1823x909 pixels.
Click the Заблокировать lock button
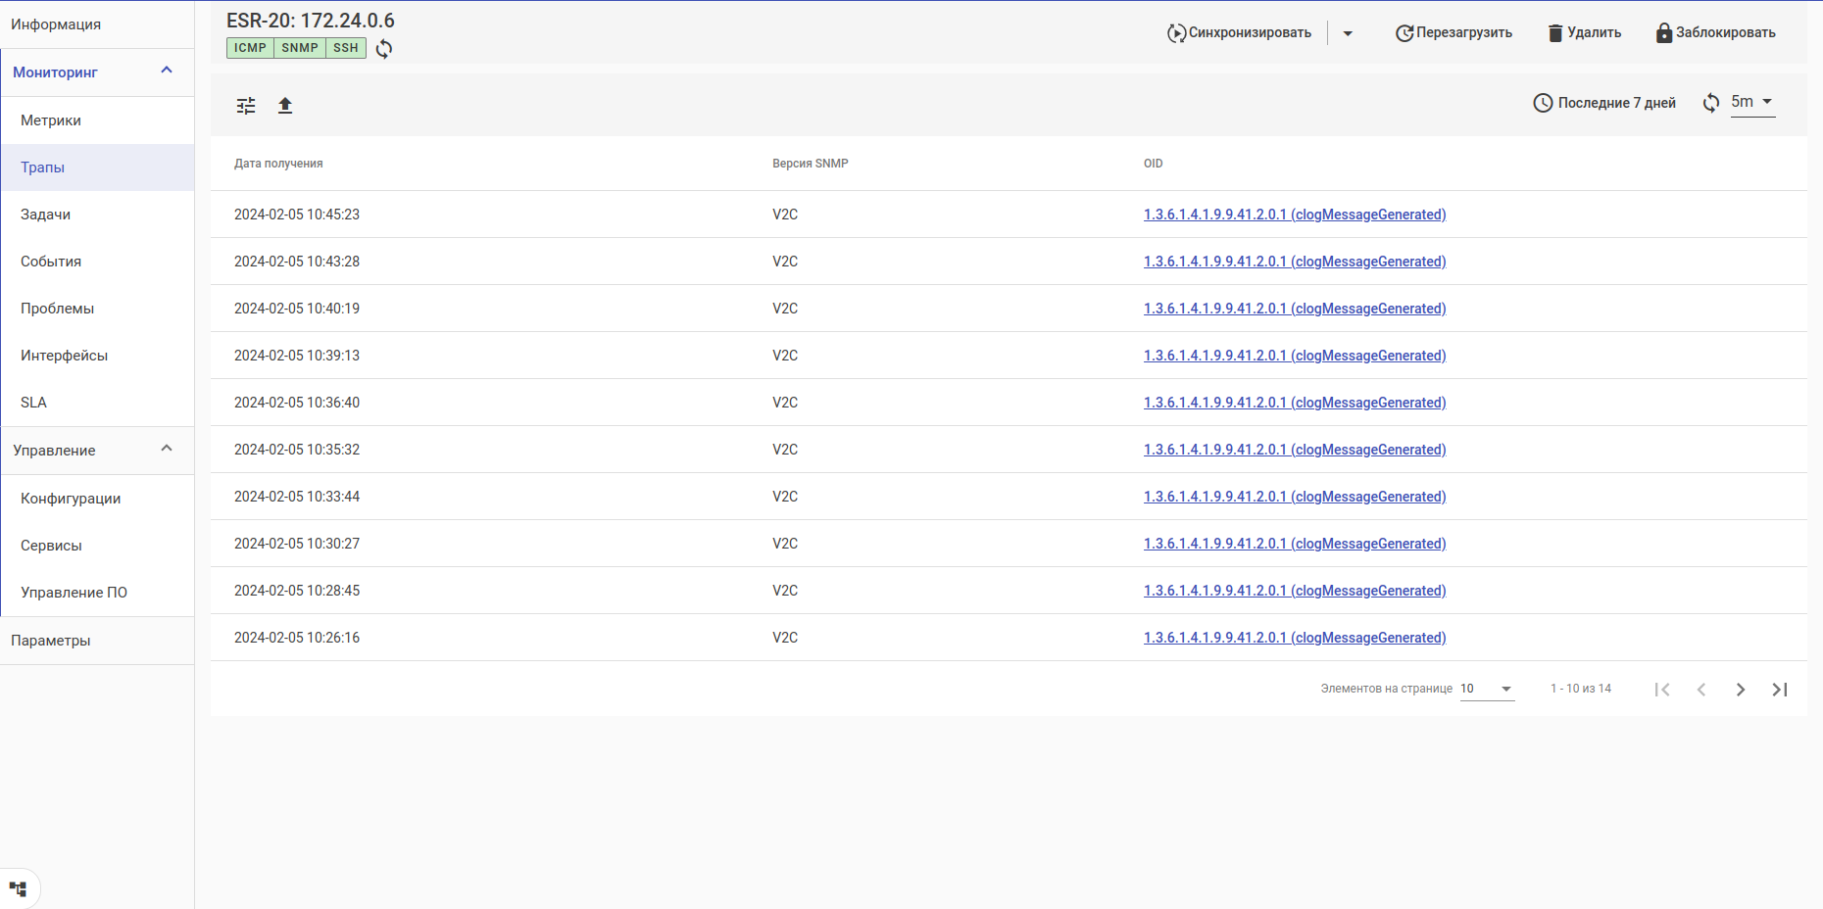(1715, 33)
